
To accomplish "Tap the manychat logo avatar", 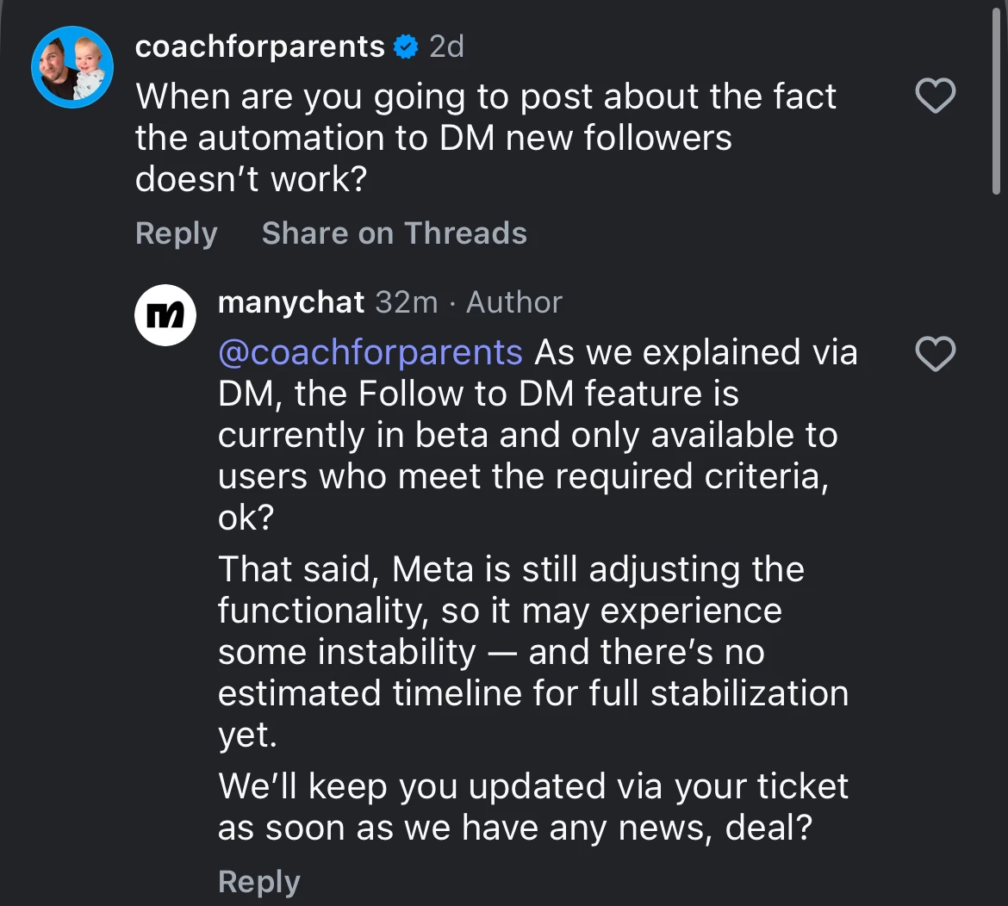I will (x=165, y=315).
